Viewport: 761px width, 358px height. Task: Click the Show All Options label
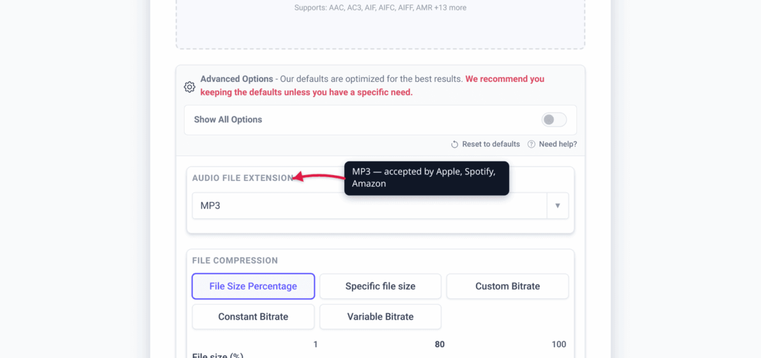click(228, 120)
